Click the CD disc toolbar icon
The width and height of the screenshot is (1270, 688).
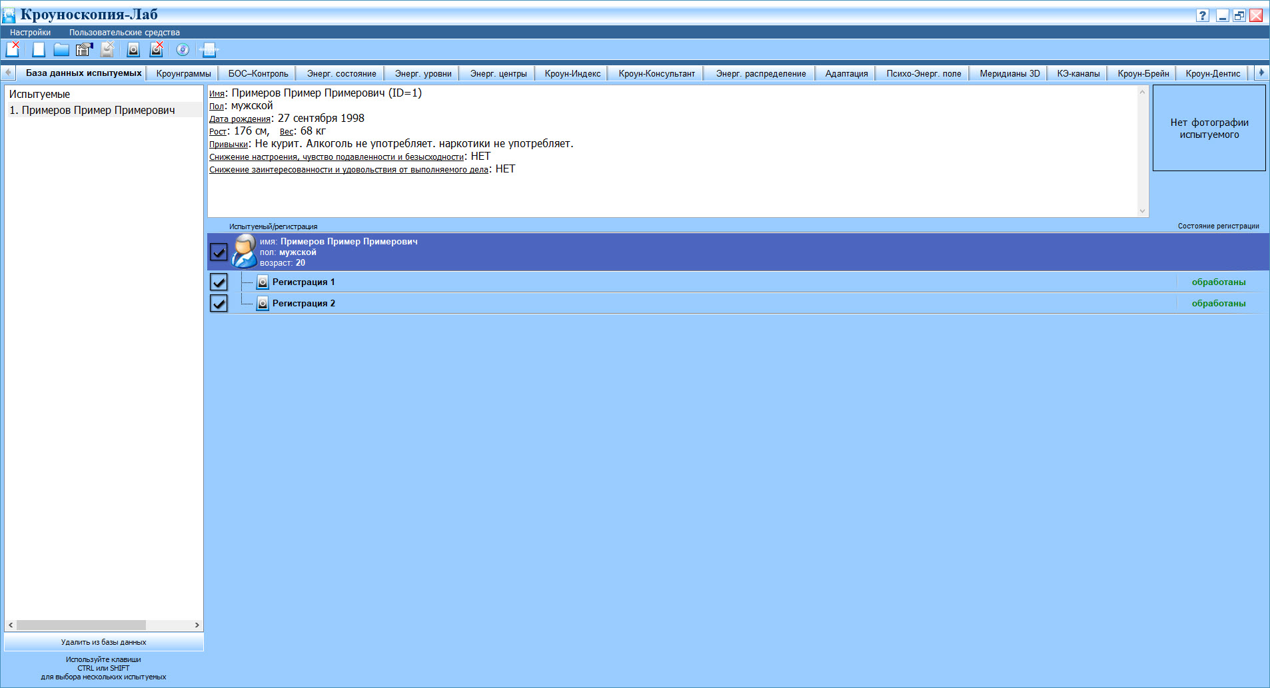coord(183,49)
